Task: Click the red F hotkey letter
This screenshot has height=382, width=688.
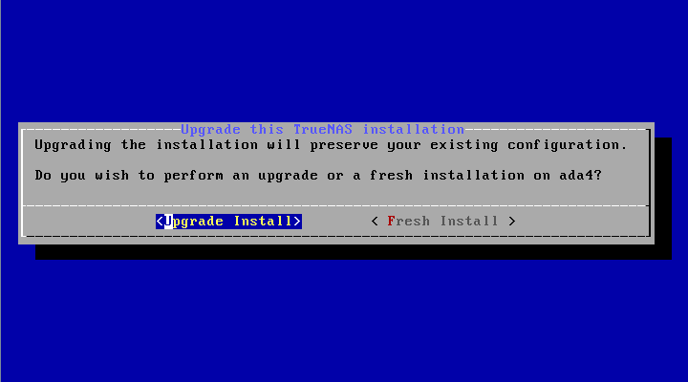Action: (x=392, y=221)
